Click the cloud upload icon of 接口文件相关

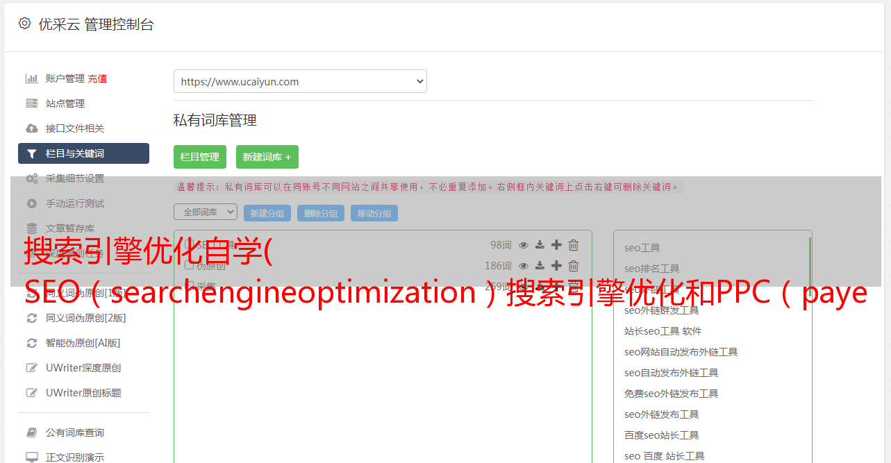32,128
